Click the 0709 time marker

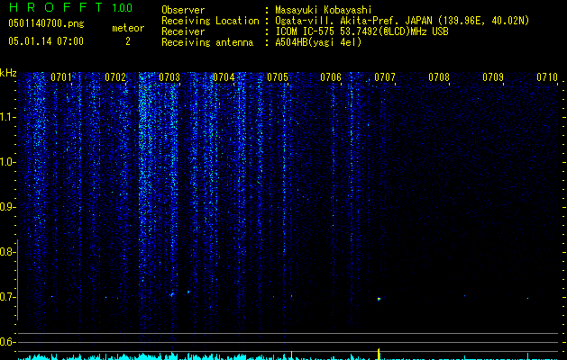point(493,77)
